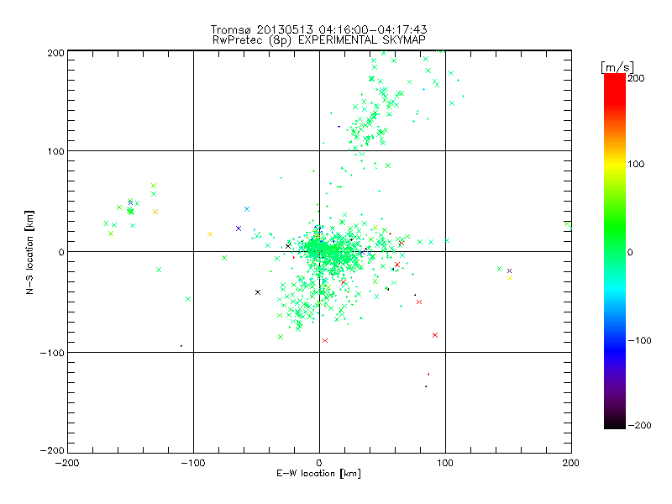Select the 'E-W location [km]' axis label

[318, 474]
